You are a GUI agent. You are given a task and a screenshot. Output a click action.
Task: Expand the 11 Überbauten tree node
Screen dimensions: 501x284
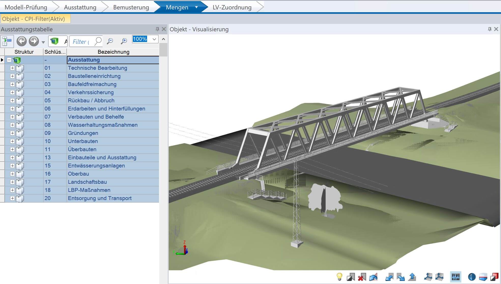12,149
